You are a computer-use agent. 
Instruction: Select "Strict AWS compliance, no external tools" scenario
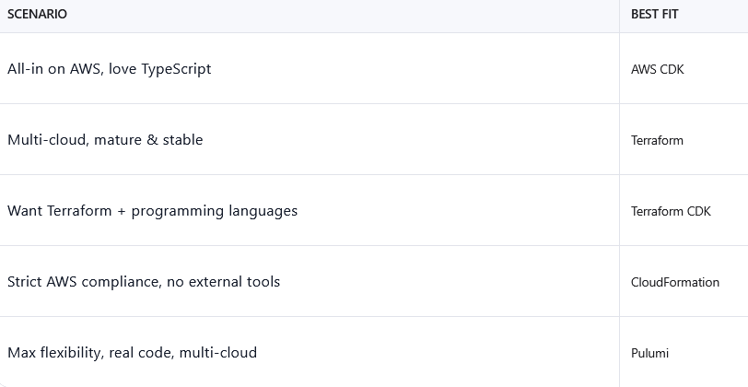(x=143, y=282)
